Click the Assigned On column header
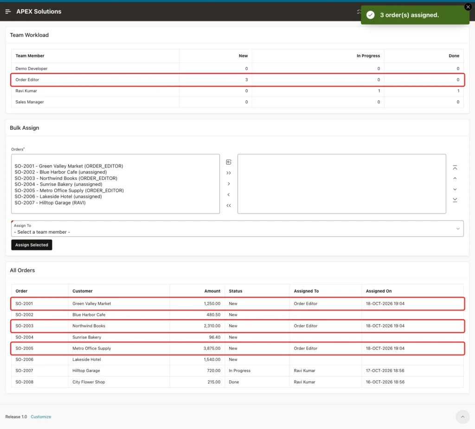 click(379, 291)
